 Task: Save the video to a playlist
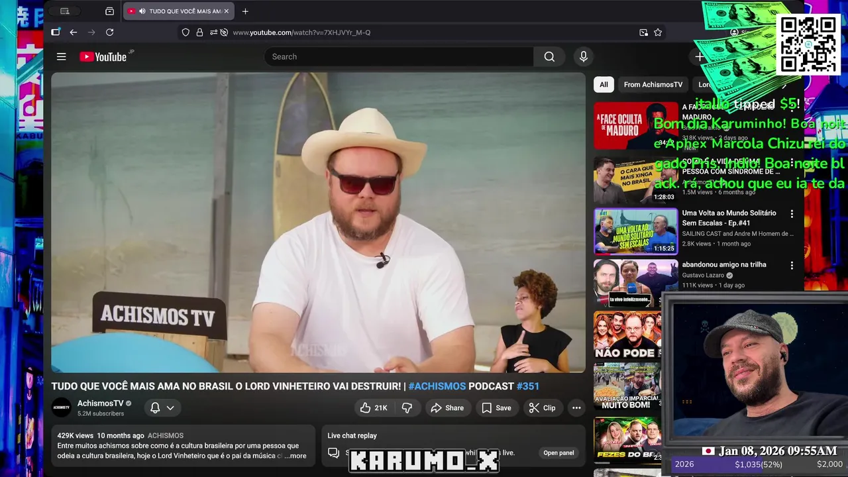496,408
